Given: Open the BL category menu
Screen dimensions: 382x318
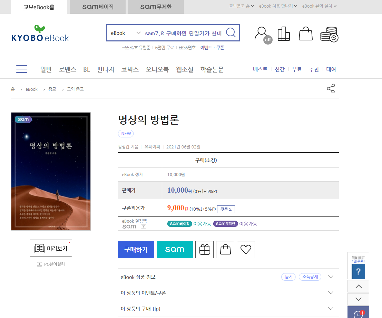Looking at the screenshot, I should (x=87, y=69).
